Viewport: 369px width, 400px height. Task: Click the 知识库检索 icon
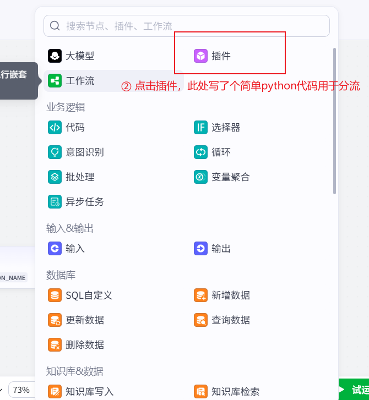pos(200,391)
